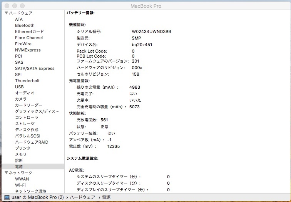
Task: Select NVMExpress in the sidebar
Action: coord(28,50)
